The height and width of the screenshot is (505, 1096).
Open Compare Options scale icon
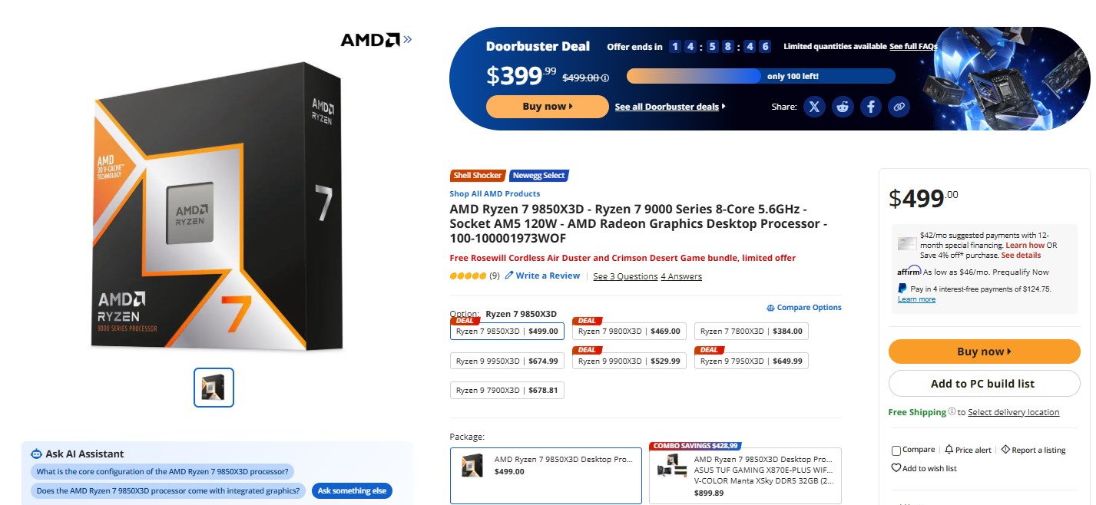coord(770,308)
